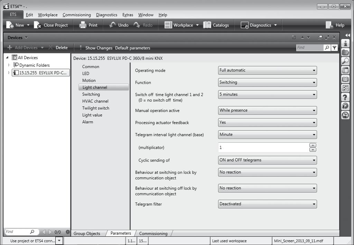Image resolution: width=354 pixels, height=245 pixels.
Task: Click the Diagnostics toolbar button
Action: (256, 25)
